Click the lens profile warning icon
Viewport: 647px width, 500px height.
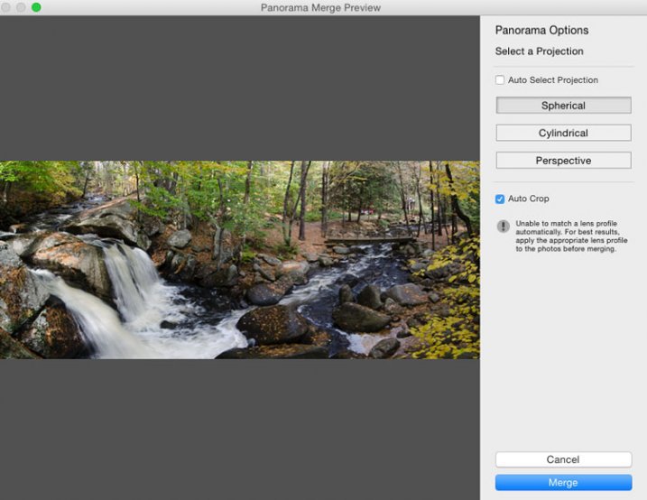(x=504, y=227)
